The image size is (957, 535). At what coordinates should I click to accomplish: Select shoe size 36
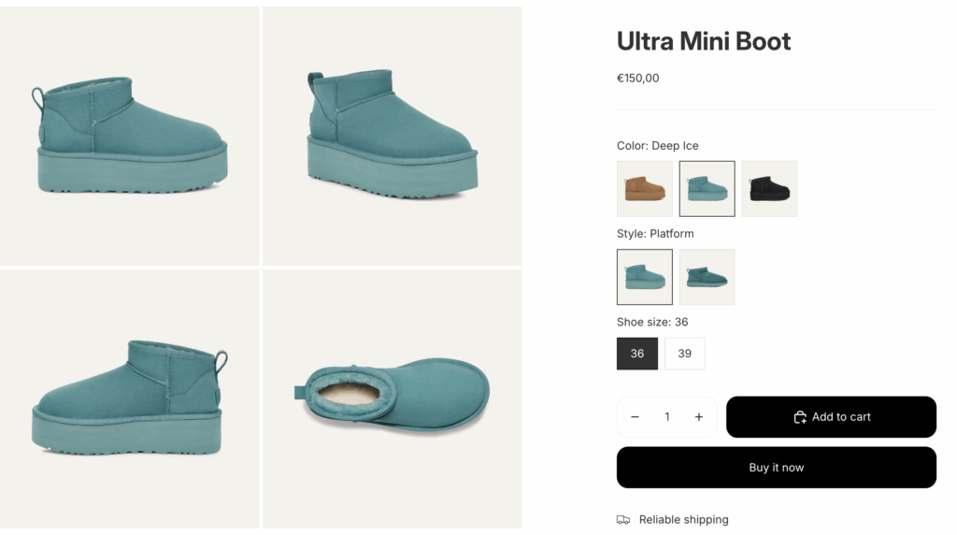coord(637,354)
